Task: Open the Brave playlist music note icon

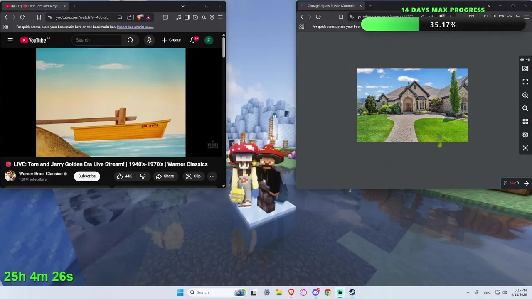Action: coord(179,17)
